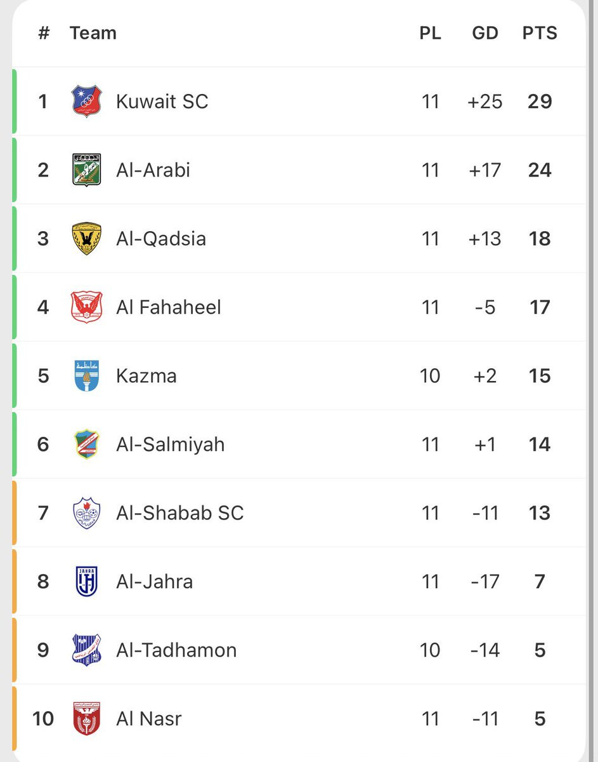Click the Al-Tadhamon striped badge
The image size is (598, 762).
[86, 650]
